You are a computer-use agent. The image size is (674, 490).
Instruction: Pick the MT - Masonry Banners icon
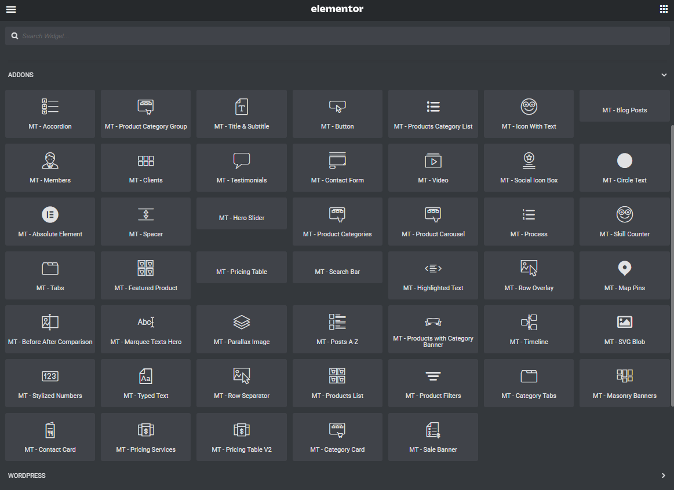click(x=625, y=376)
